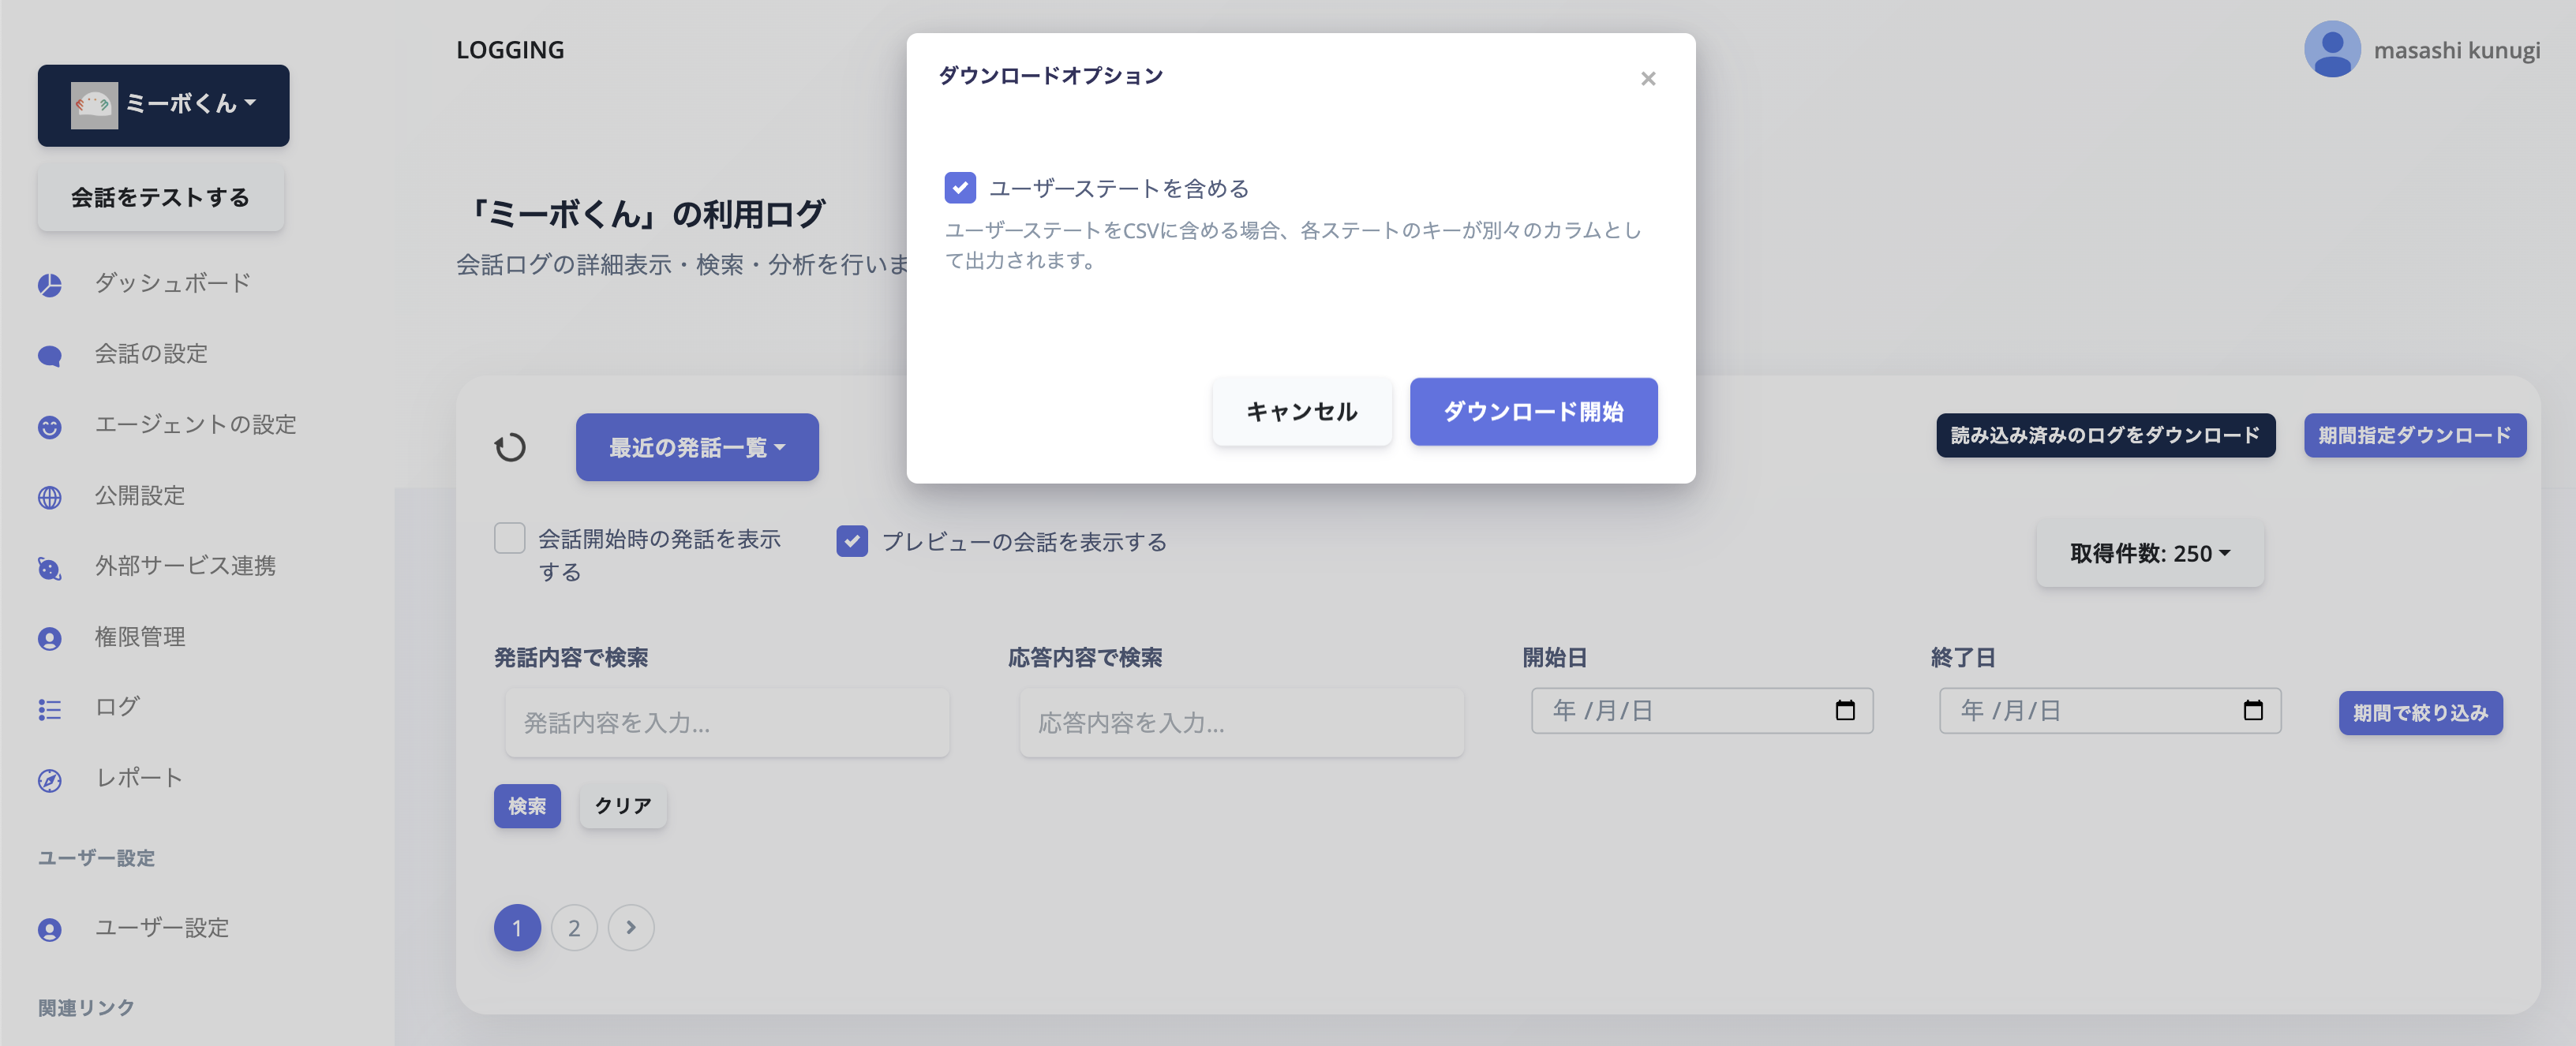This screenshot has height=1046, width=2576.
Task: Enable 会話開始時の発話を表示する checkbox
Action: click(x=510, y=538)
